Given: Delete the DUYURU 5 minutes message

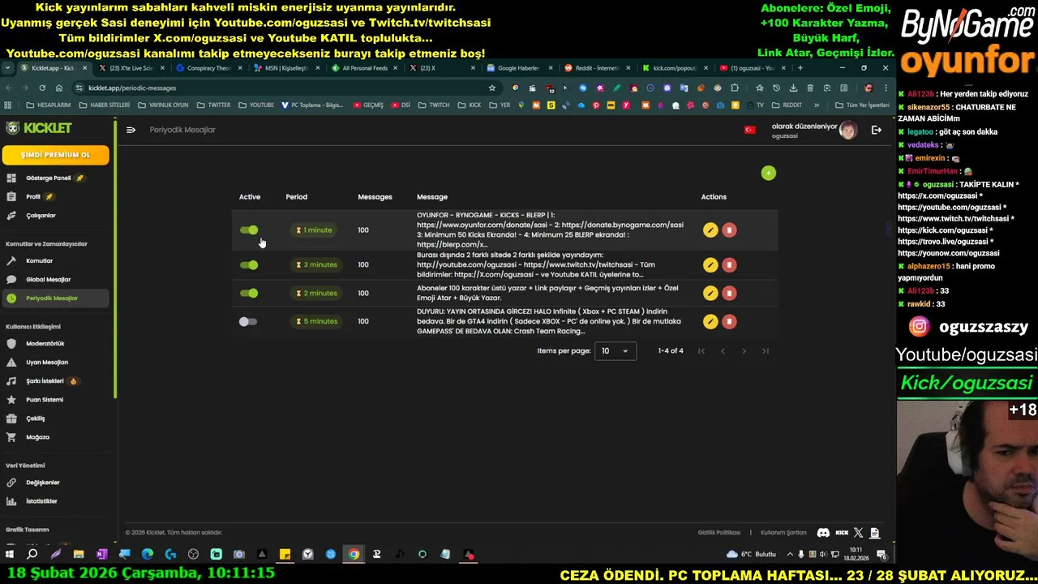Looking at the screenshot, I should 729,321.
